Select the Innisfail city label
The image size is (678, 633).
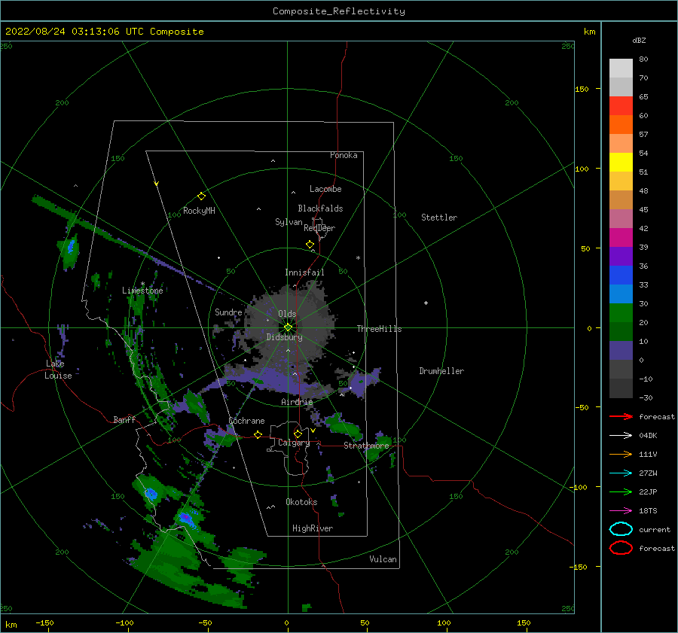point(304,272)
